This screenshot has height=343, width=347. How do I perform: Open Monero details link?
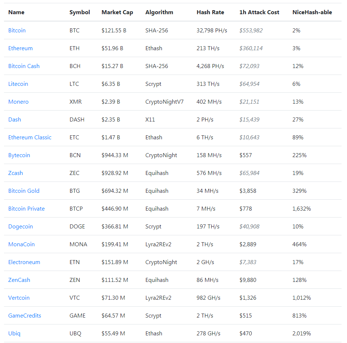(19, 102)
